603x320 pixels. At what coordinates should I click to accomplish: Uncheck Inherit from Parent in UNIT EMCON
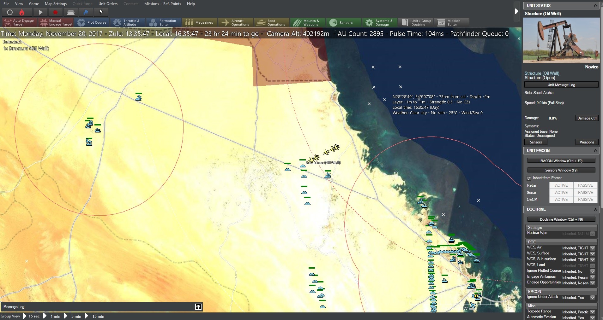(529, 178)
